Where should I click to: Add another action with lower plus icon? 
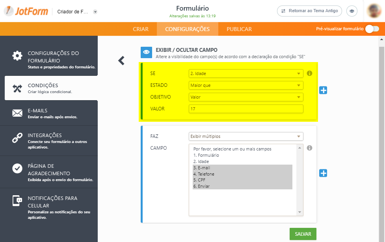point(323,173)
